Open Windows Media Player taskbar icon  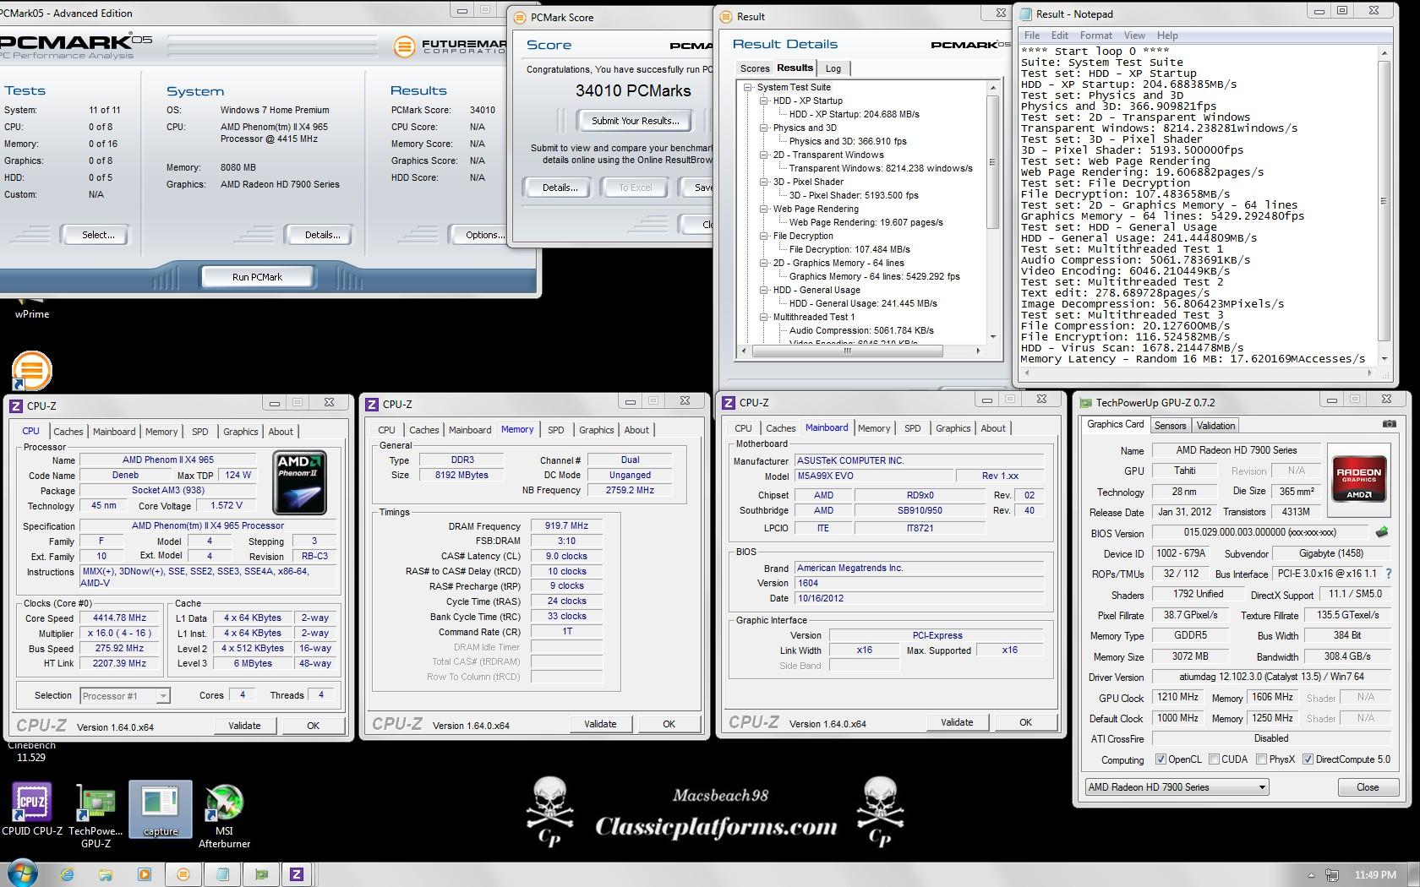tap(144, 874)
